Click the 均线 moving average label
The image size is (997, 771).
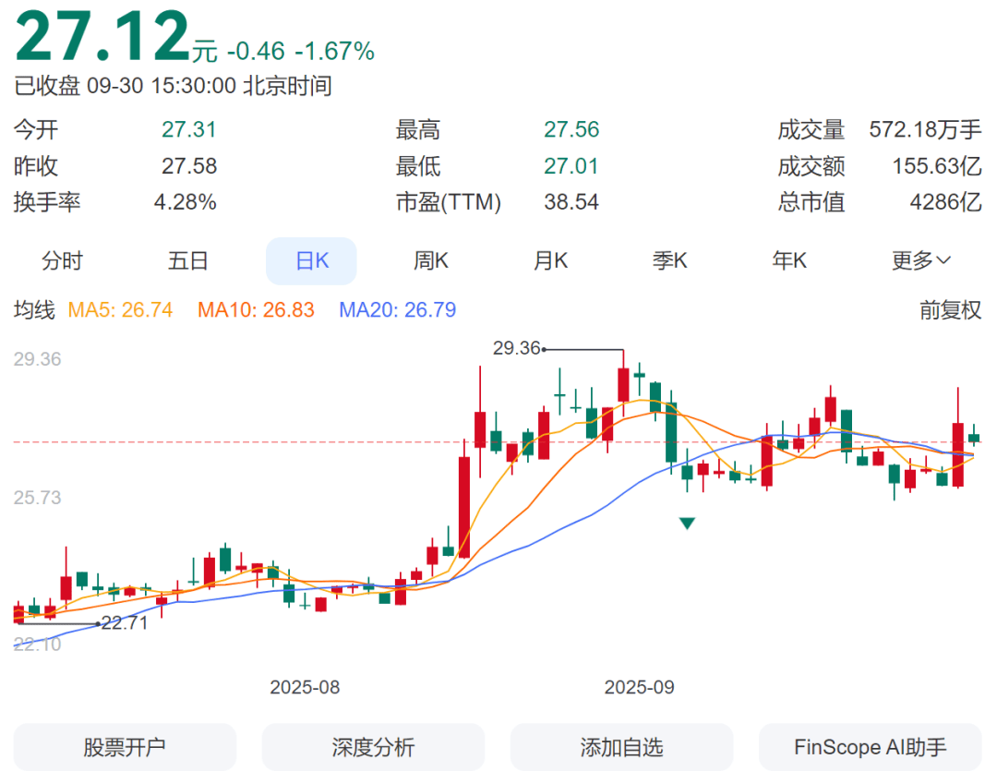[x=34, y=309]
